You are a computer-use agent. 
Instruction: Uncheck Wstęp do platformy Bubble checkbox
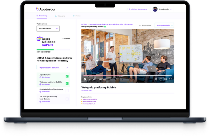(67, 83)
